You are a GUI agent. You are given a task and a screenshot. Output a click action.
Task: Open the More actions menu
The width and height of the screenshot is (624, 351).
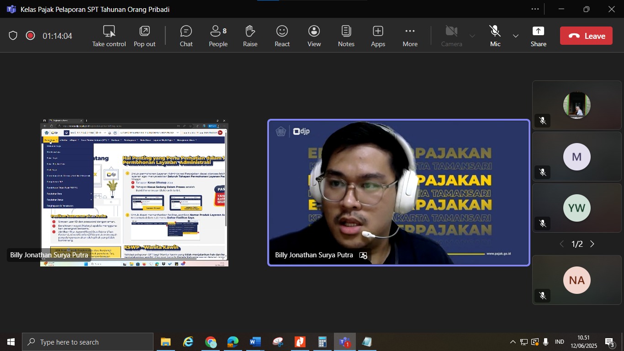pos(410,36)
